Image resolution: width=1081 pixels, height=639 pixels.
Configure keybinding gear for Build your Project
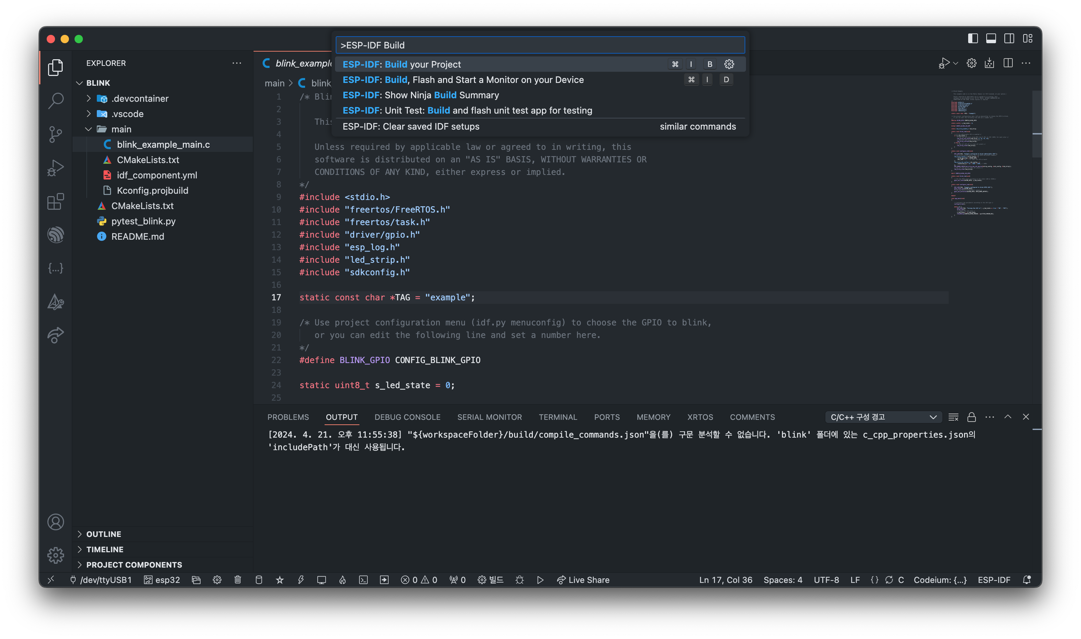(x=729, y=64)
